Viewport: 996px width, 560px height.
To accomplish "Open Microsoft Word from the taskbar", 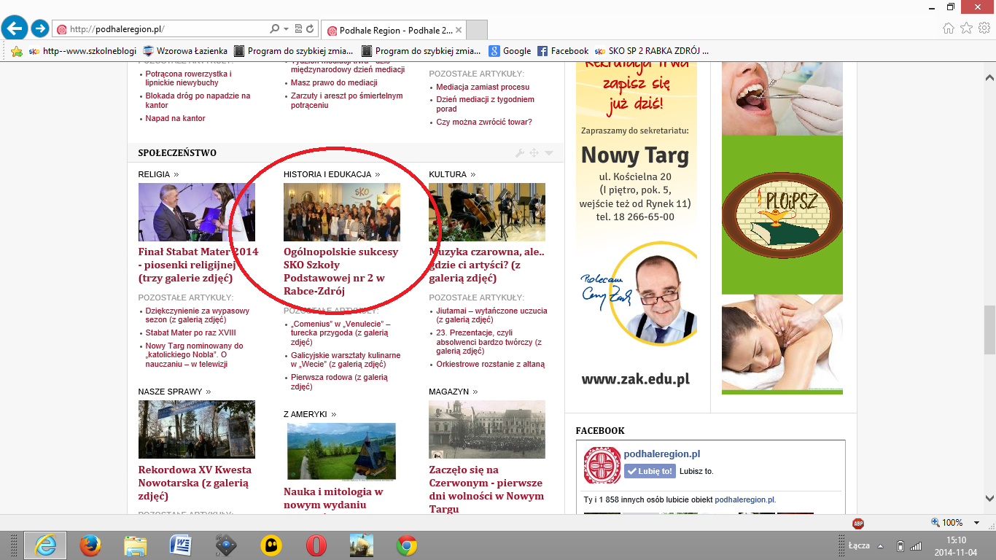I will [x=181, y=545].
